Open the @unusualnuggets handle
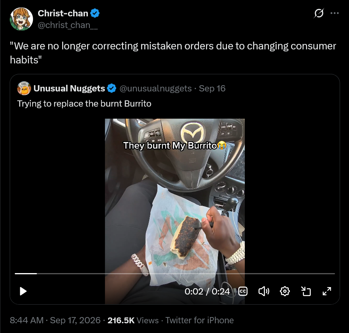Image resolution: width=349 pixels, height=333 pixels. pyautogui.click(x=155, y=88)
